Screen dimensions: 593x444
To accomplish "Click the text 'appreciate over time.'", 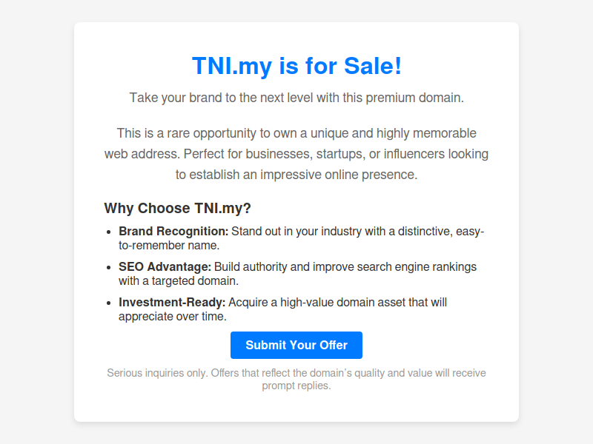I will click(x=173, y=317).
